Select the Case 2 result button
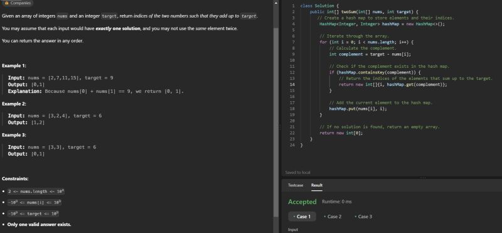502x233 pixels. (333, 217)
